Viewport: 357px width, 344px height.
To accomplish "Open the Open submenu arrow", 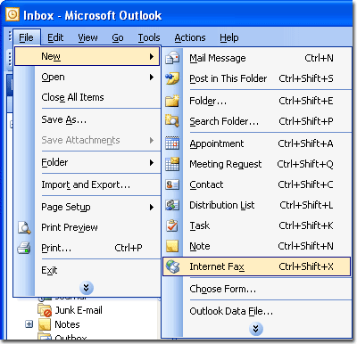I will [152, 78].
